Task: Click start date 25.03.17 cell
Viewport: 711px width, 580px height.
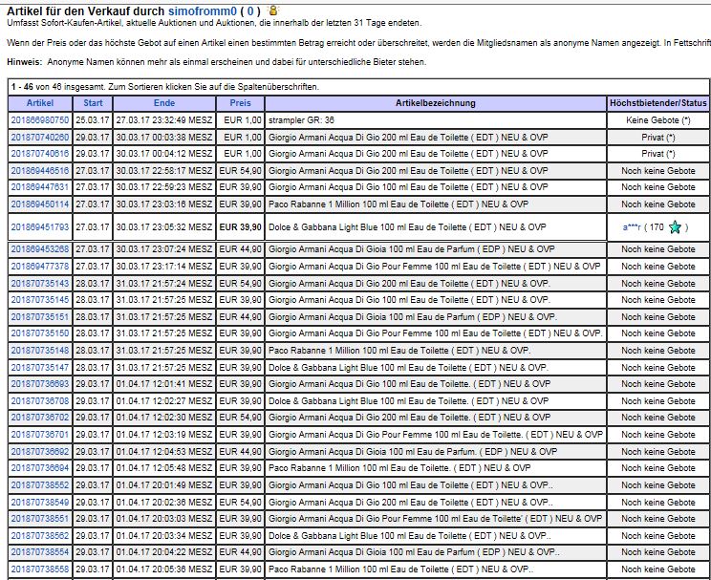Action: pos(93,120)
